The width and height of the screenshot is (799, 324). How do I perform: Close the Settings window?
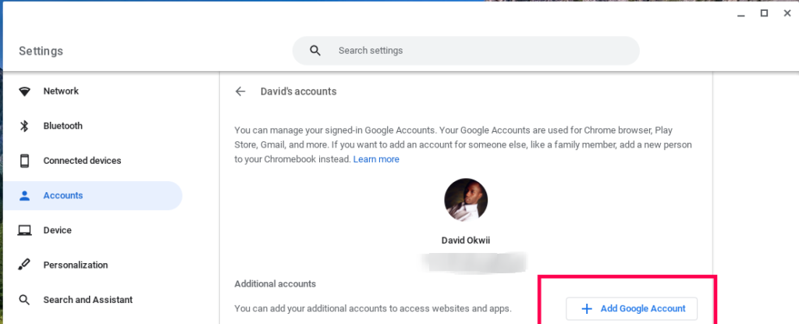click(787, 14)
